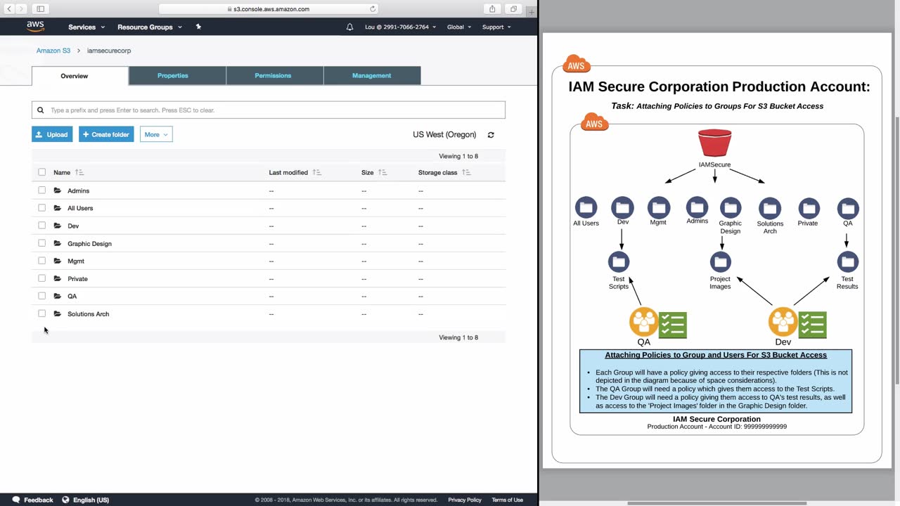This screenshot has width=900, height=506.
Task: Refresh the bucket listing
Action: coord(491,135)
